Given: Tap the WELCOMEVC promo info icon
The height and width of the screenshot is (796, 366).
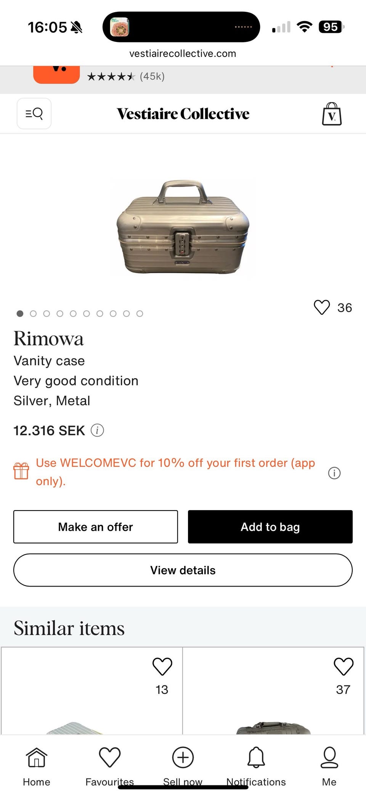Looking at the screenshot, I should click(x=334, y=473).
